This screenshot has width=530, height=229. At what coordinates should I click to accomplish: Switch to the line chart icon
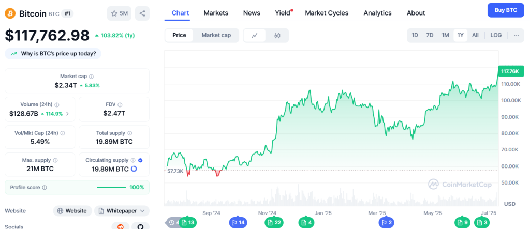click(255, 35)
